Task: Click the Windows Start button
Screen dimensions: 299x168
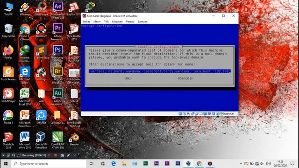Action: (x=6, y=164)
